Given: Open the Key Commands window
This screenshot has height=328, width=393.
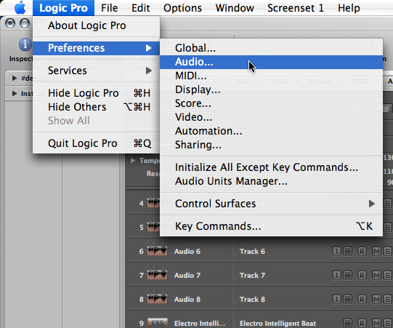Looking at the screenshot, I should (271, 226).
